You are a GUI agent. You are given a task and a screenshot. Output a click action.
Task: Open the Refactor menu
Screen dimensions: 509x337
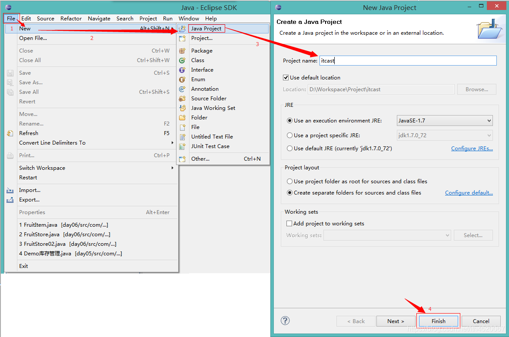[71, 19]
